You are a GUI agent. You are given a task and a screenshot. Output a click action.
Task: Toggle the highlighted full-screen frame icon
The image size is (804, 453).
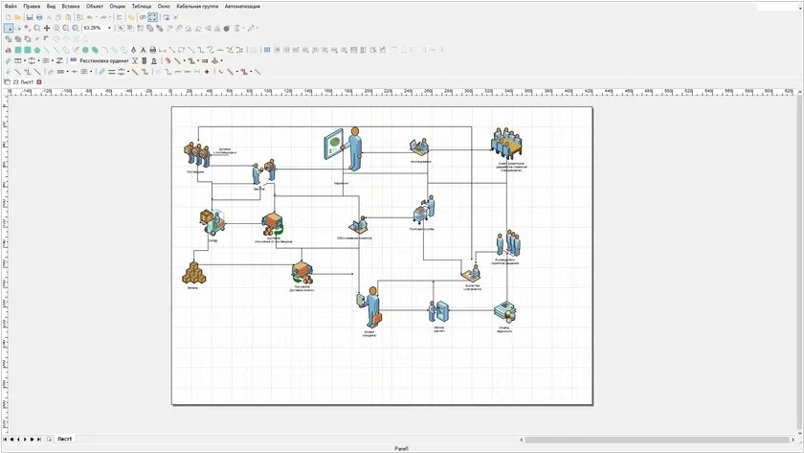pos(153,17)
